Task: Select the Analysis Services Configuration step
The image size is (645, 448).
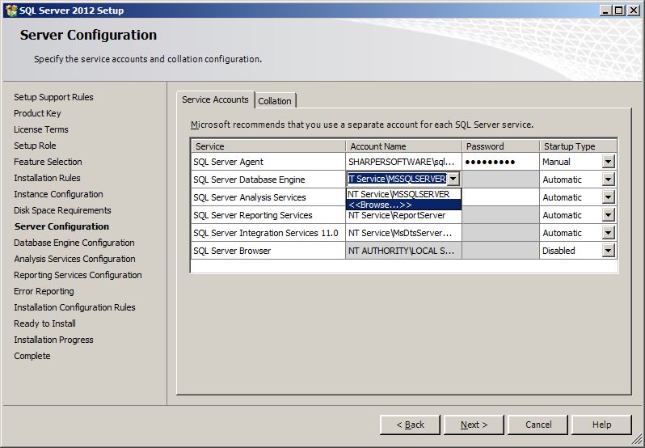Action: pyautogui.click(x=74, y=259)
